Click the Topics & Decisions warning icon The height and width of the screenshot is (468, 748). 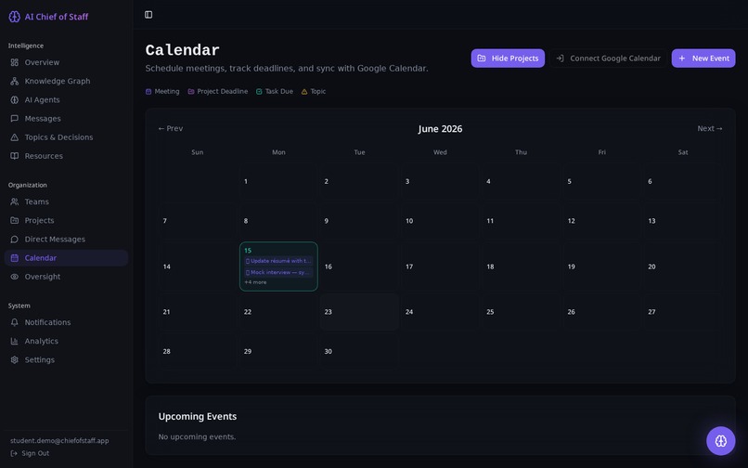coord(15,137)
